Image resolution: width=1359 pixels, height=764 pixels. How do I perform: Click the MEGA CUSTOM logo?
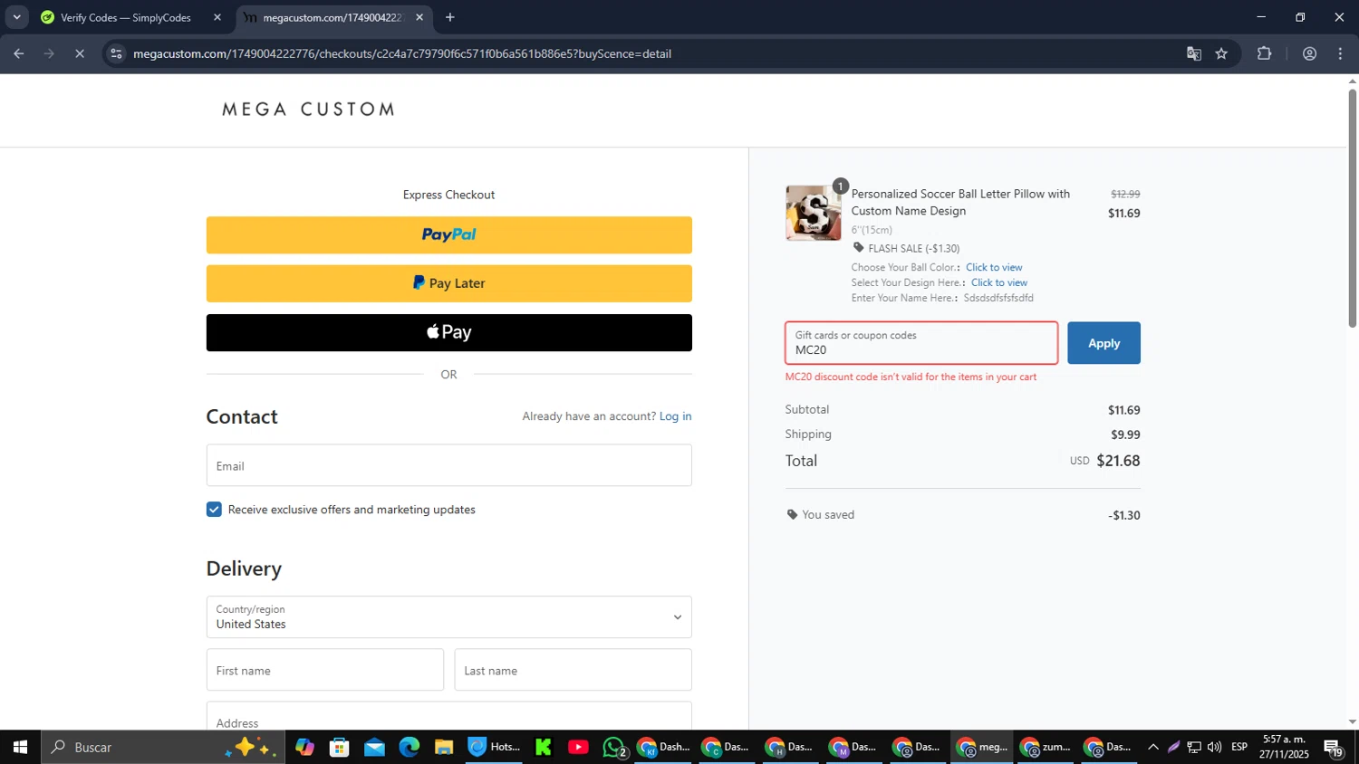308,110
